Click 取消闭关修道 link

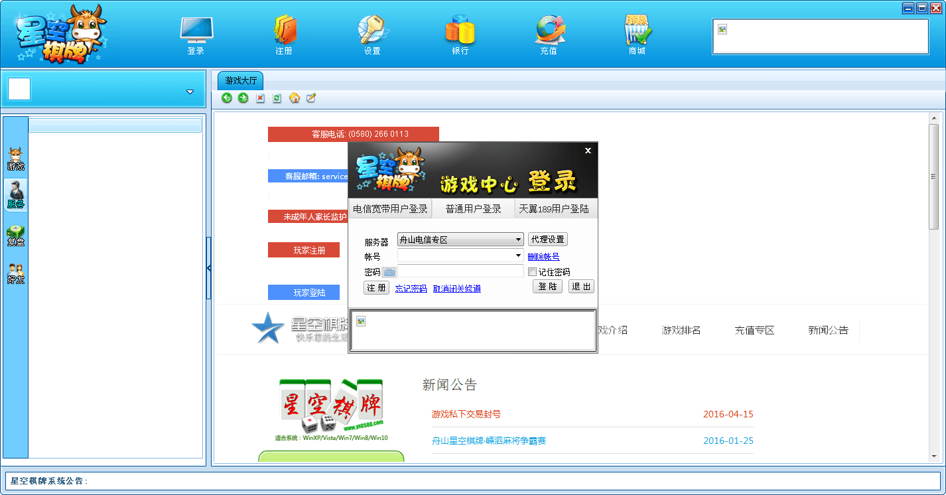(457, 289)
